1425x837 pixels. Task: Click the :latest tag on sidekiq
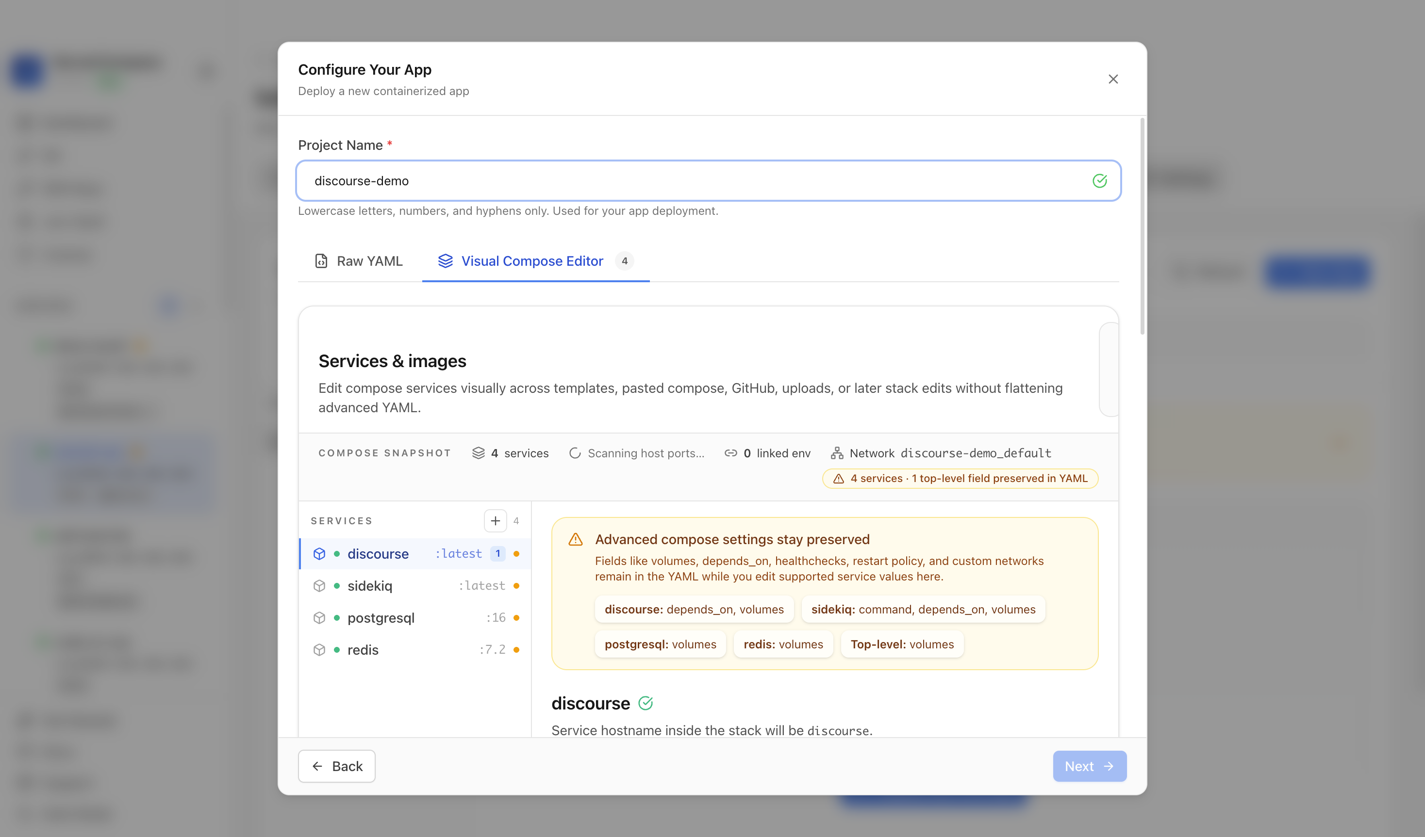click(x=481, y=585)
